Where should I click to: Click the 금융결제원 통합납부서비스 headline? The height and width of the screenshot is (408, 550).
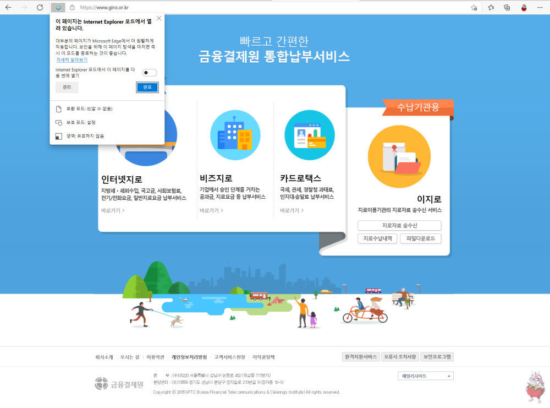(274, 57)
